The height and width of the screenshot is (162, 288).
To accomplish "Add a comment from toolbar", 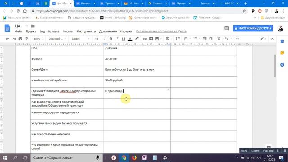I will point(151,39).
